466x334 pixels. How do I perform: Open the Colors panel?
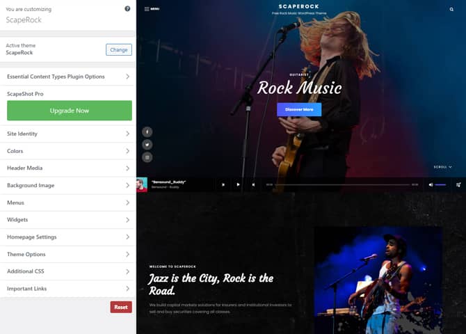68,151
